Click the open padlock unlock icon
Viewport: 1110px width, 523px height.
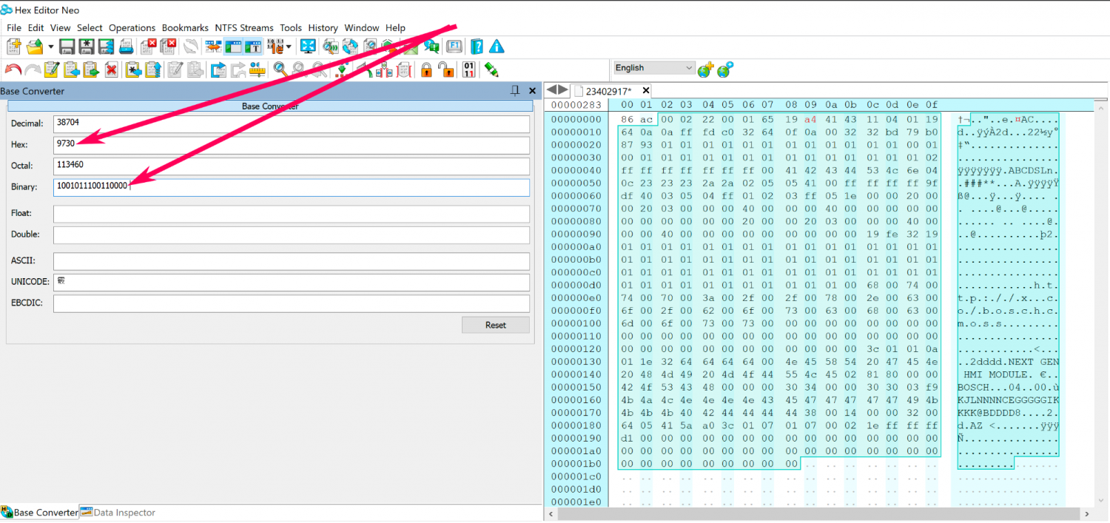point(446,70)
